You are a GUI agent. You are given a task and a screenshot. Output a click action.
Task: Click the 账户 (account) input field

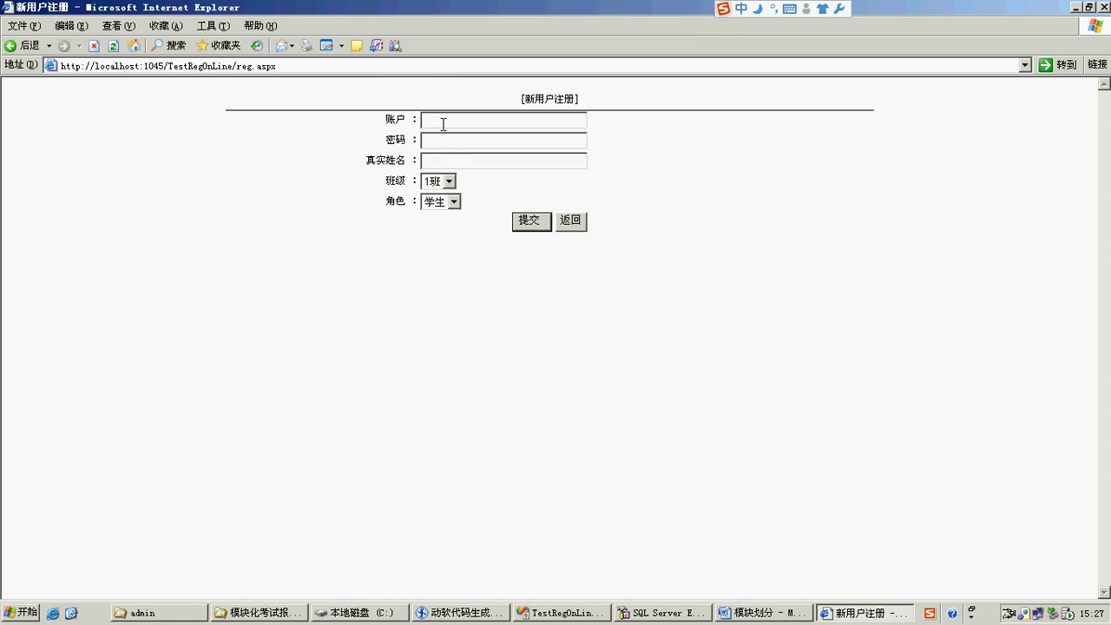click(x=503, y=121)
